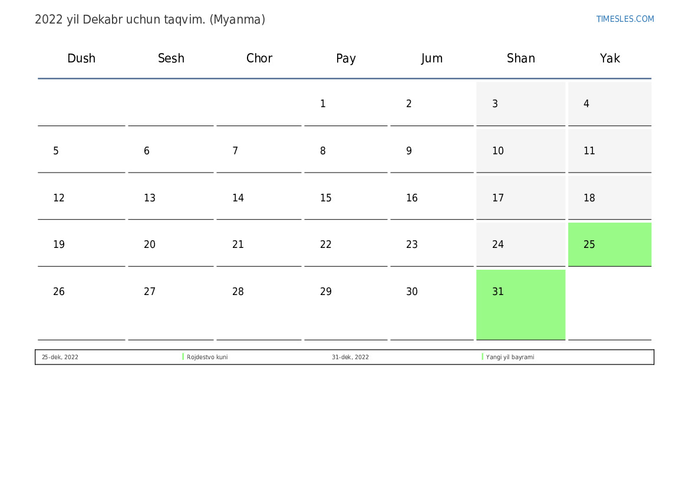Click the calendar title for Dekabr 2022

click(150, 19)
